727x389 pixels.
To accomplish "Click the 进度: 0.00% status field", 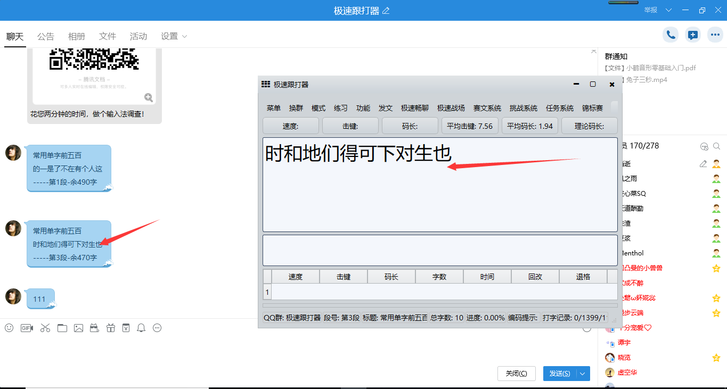I will click(x=486, y=318).
